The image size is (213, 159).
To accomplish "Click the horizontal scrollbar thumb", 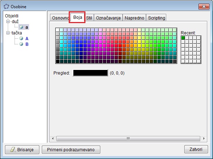I will point(128,139).
